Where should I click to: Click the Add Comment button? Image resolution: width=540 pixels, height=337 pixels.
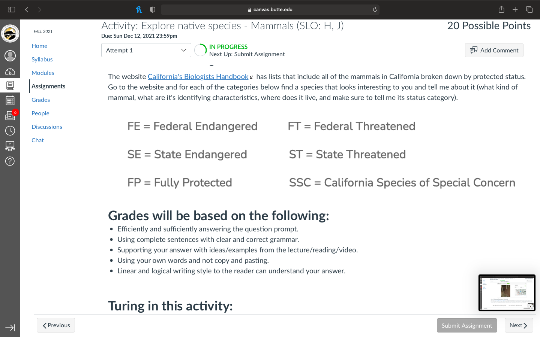[494, 50]
